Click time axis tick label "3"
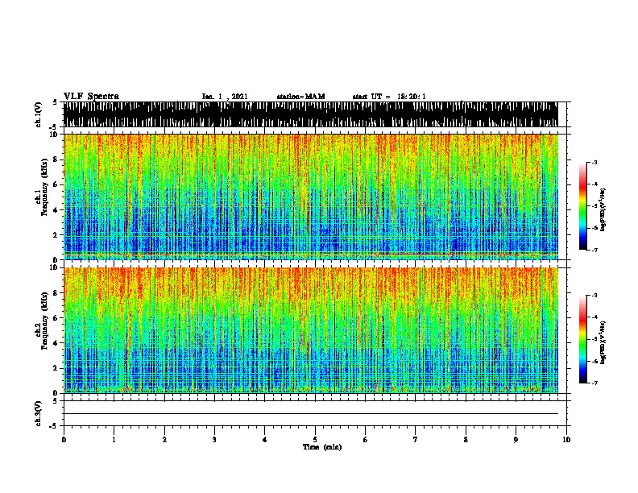638x493 pixels. (x=214, y=439)
